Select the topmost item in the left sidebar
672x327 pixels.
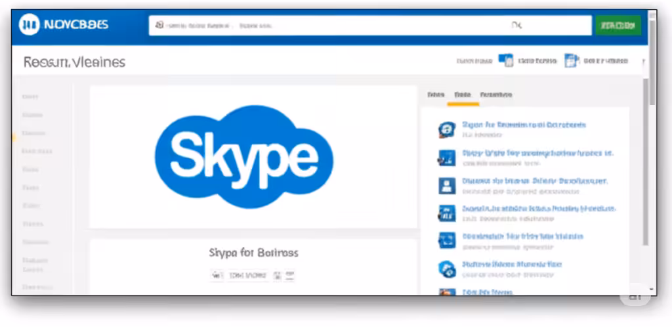tap(30, 97)
